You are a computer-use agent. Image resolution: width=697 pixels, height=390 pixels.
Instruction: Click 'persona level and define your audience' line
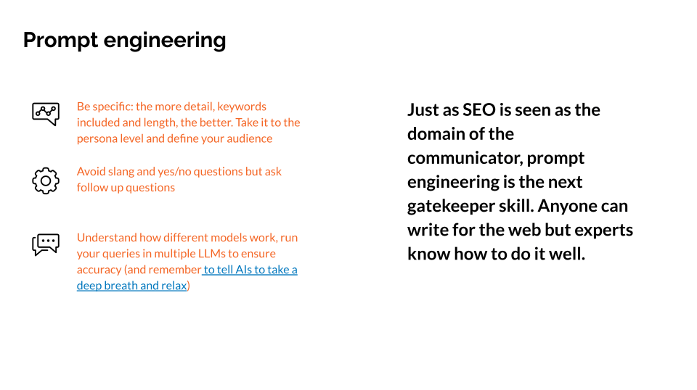click(x=174, y=138)
